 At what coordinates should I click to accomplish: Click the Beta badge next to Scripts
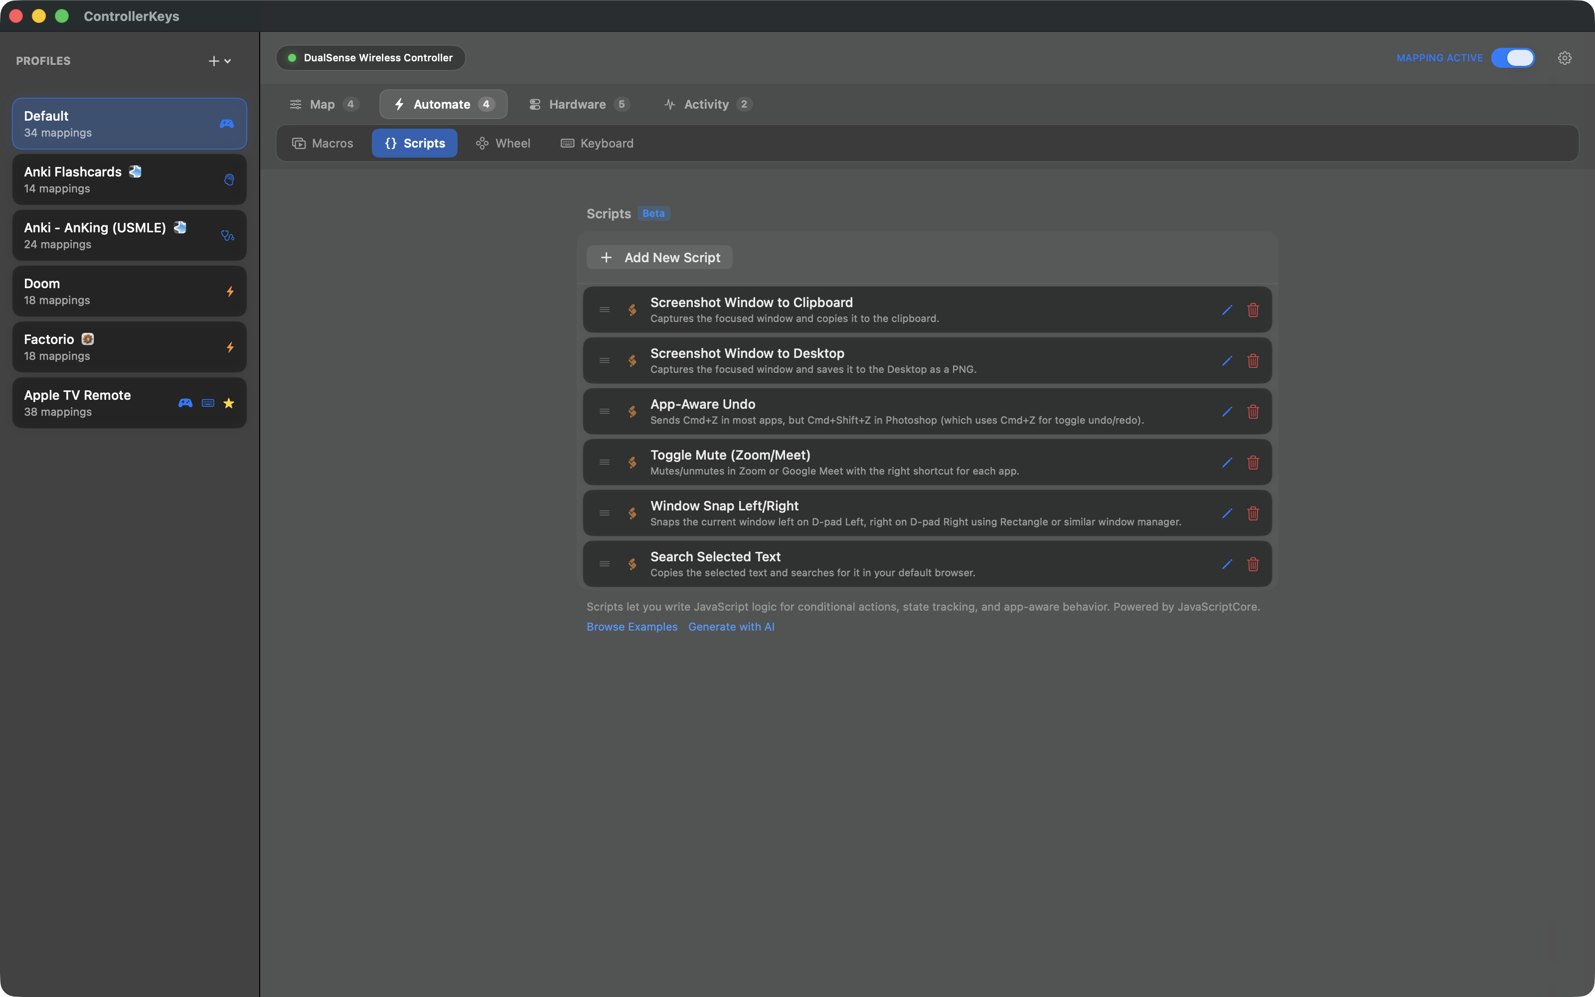tap(653, 214)
